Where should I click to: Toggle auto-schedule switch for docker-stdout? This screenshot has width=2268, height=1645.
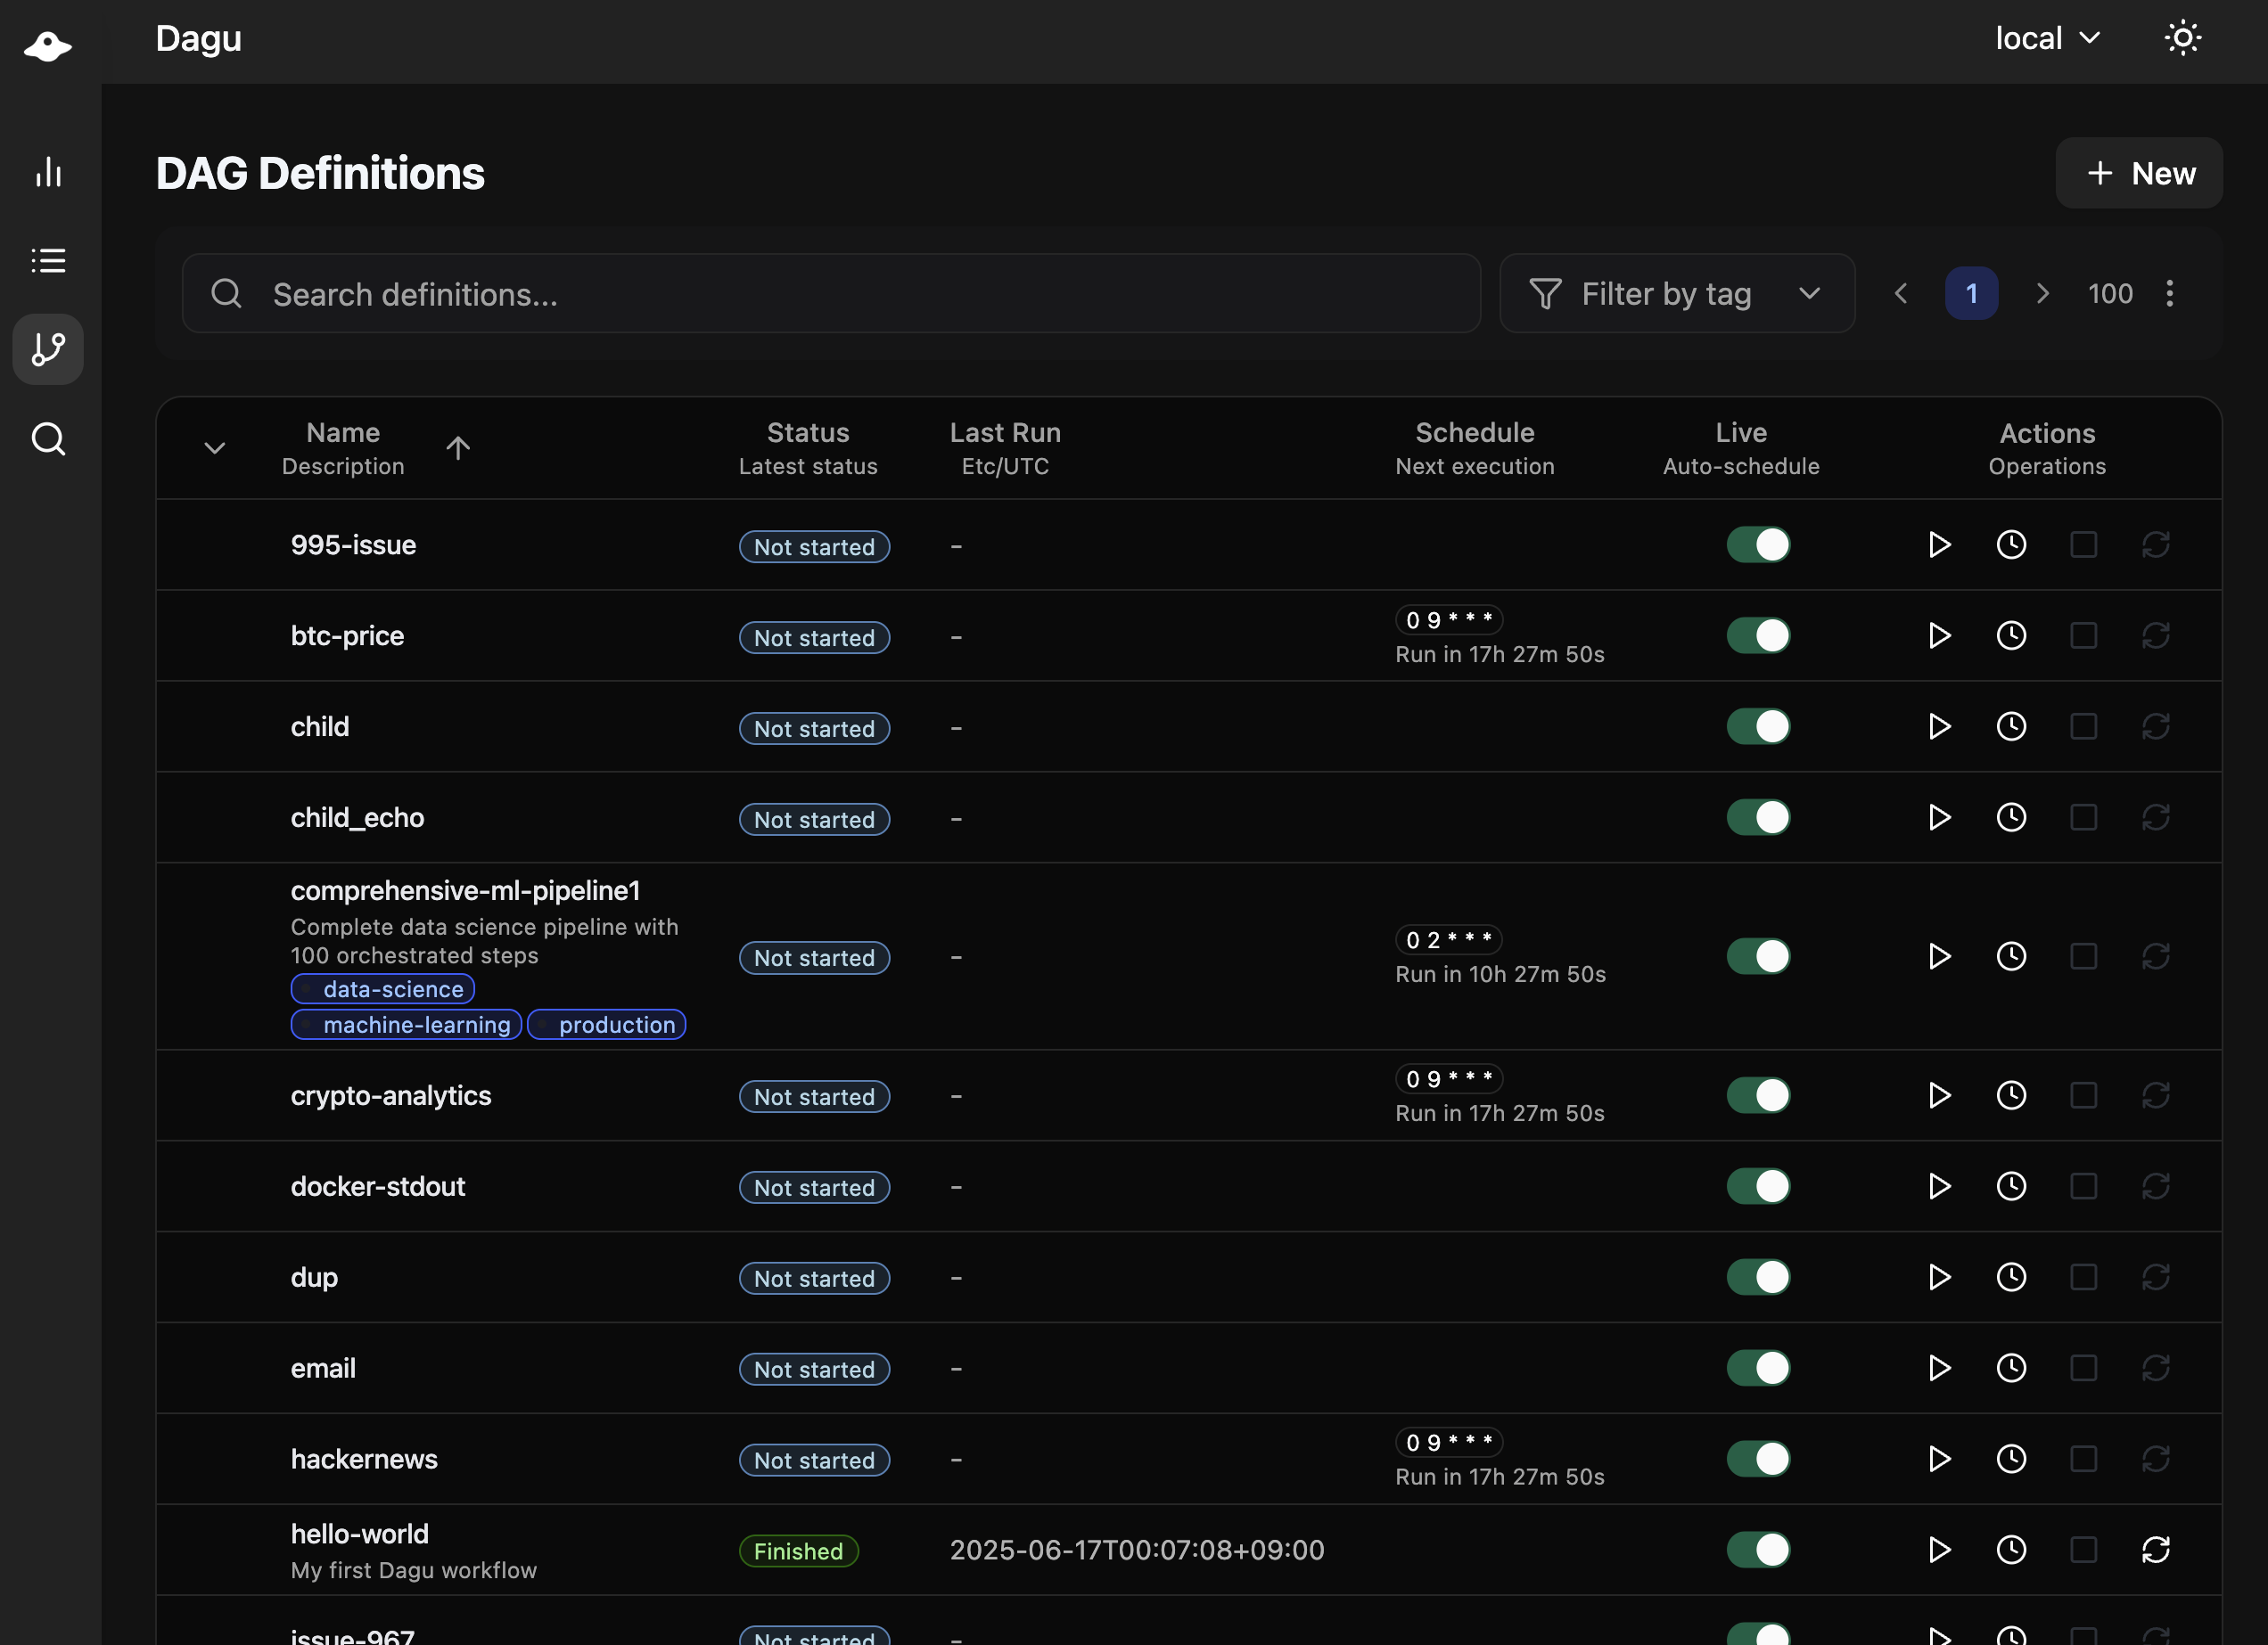point(1758,1186)
